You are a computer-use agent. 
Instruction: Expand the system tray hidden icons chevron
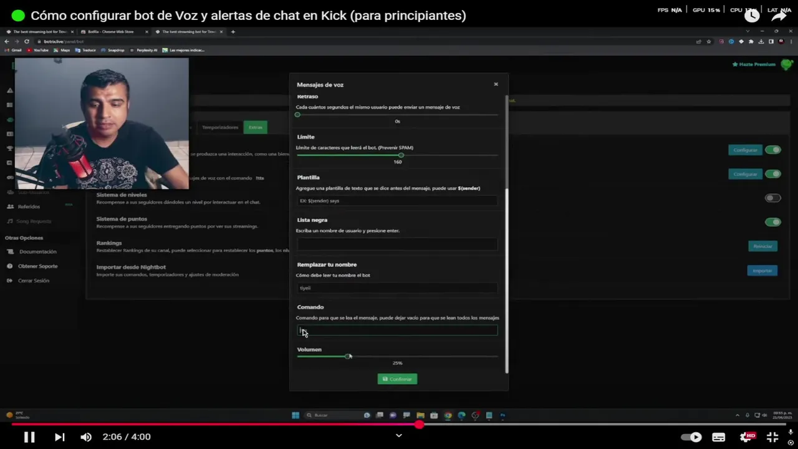(x=738, y=415)
